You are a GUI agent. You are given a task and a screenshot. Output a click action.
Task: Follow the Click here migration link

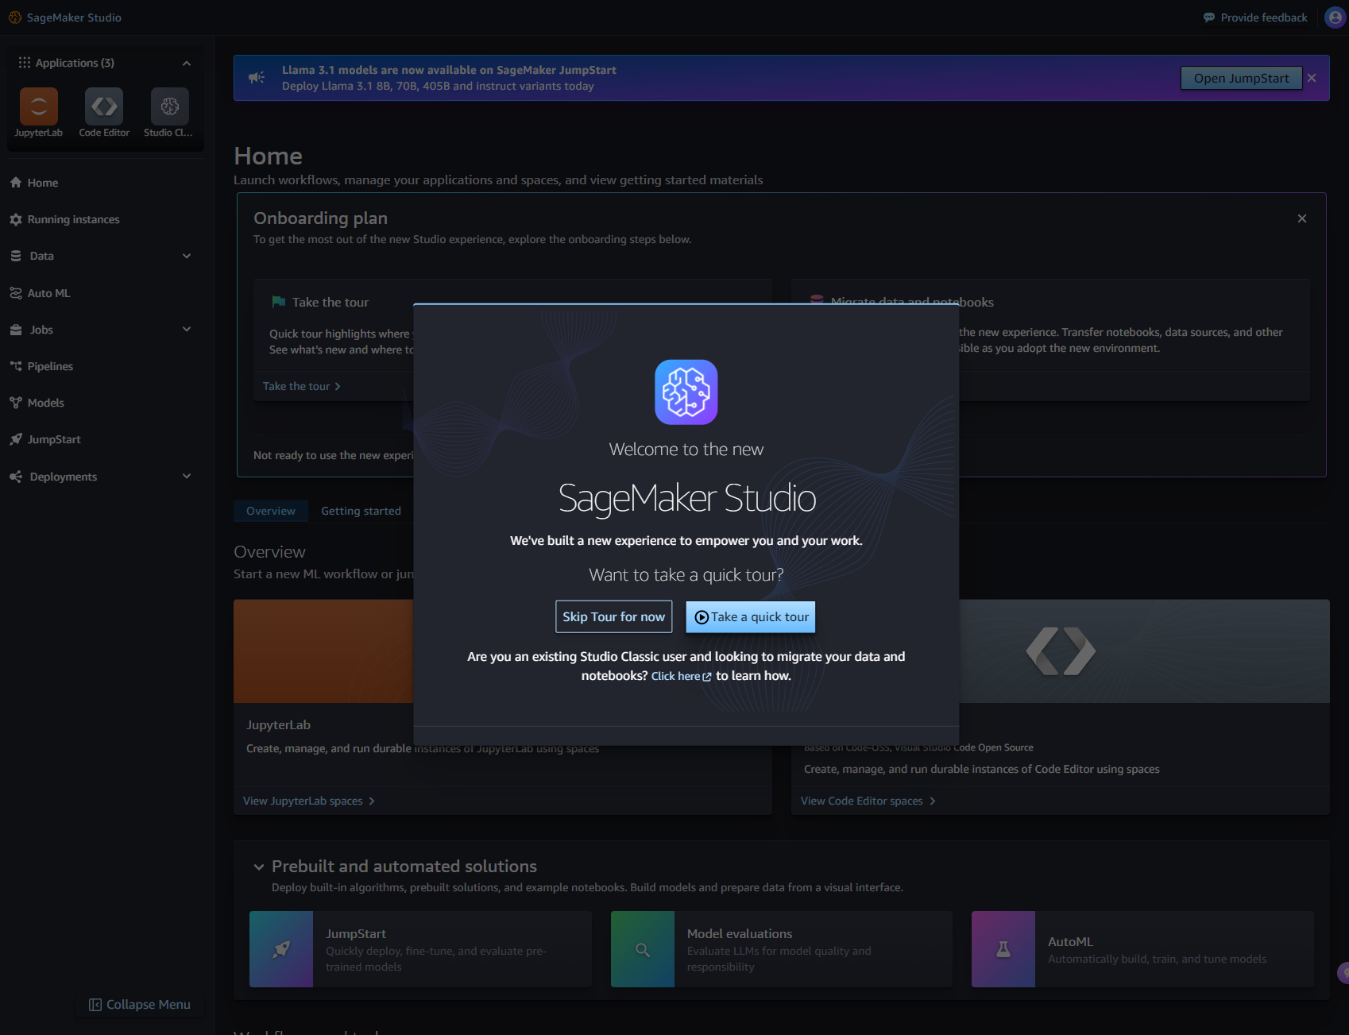[x=681, y=676]
